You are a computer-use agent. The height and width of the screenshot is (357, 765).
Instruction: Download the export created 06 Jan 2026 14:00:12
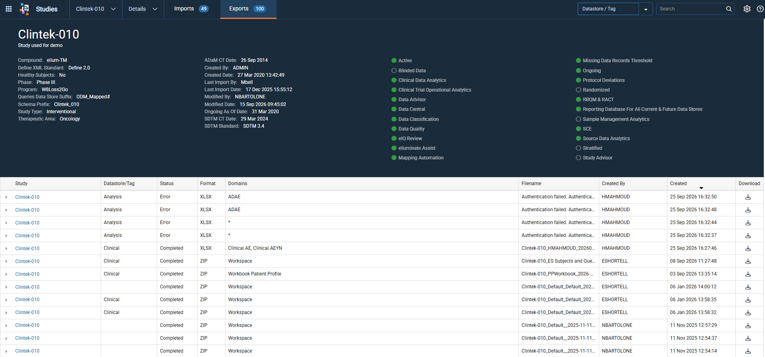[748, 287]
